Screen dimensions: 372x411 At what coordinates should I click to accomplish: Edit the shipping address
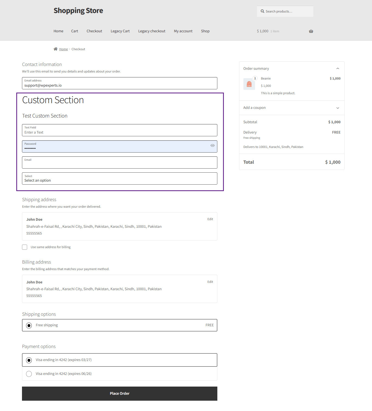210,219
